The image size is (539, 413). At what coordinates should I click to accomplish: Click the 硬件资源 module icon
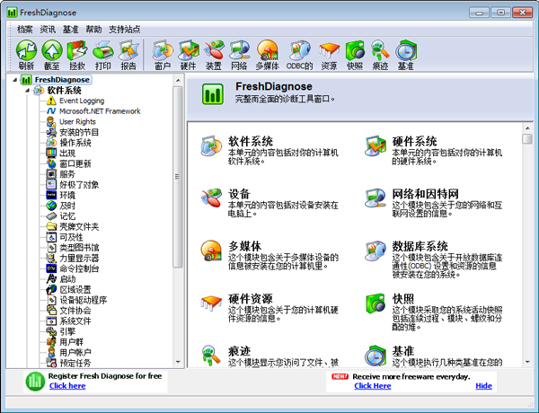pos(211,303)
